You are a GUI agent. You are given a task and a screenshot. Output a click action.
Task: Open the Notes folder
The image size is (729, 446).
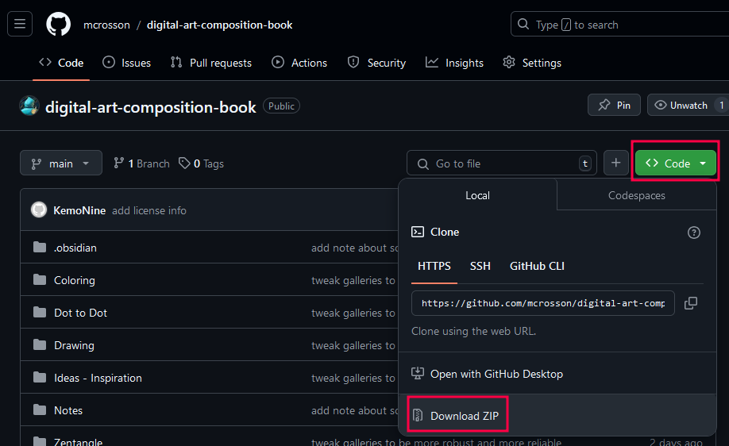[x=68, y=410]
